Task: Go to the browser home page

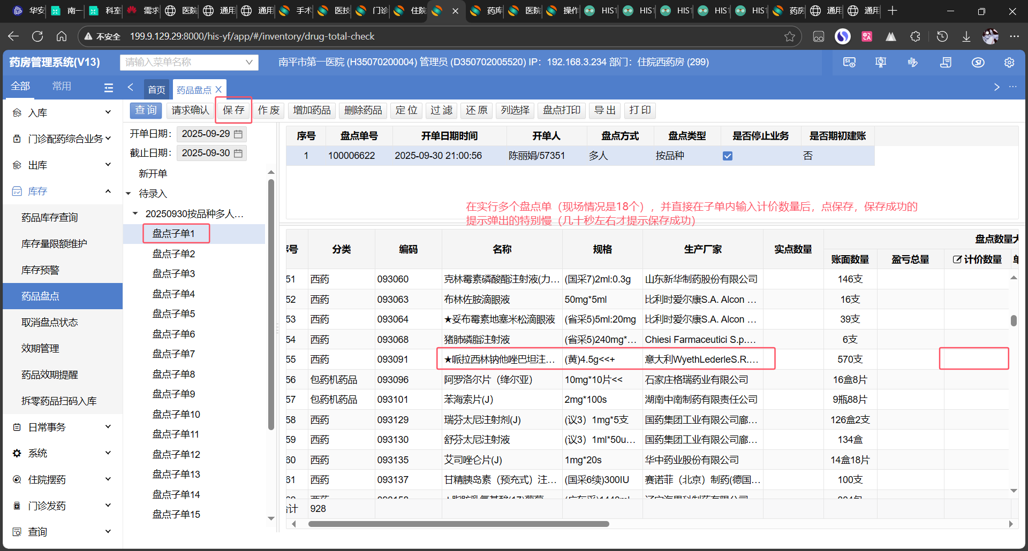Action: tap(62, 36)
